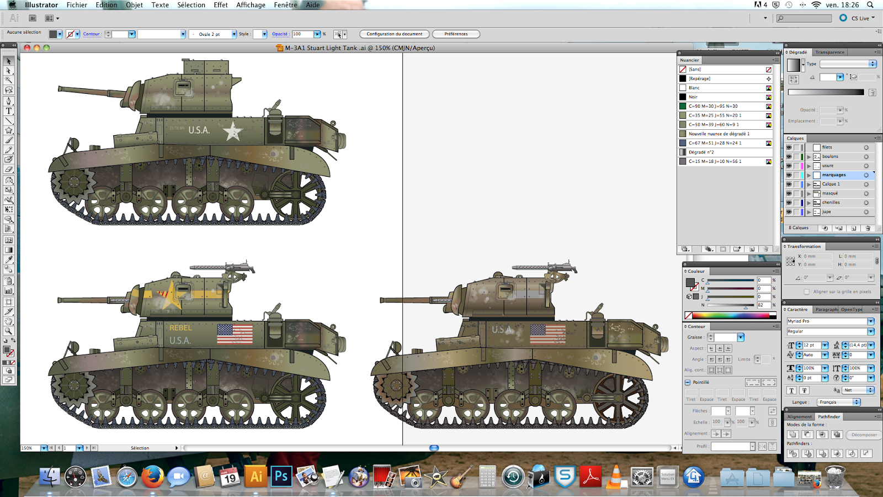883x497 pixels.
Task: Select the Rotate tool
Action: (x=9, y=180)
